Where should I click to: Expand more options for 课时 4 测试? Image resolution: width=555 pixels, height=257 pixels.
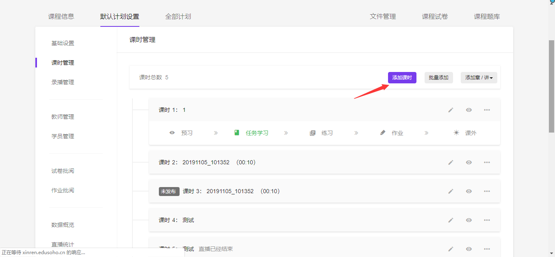pyautogui.click(x=487, y=220)
